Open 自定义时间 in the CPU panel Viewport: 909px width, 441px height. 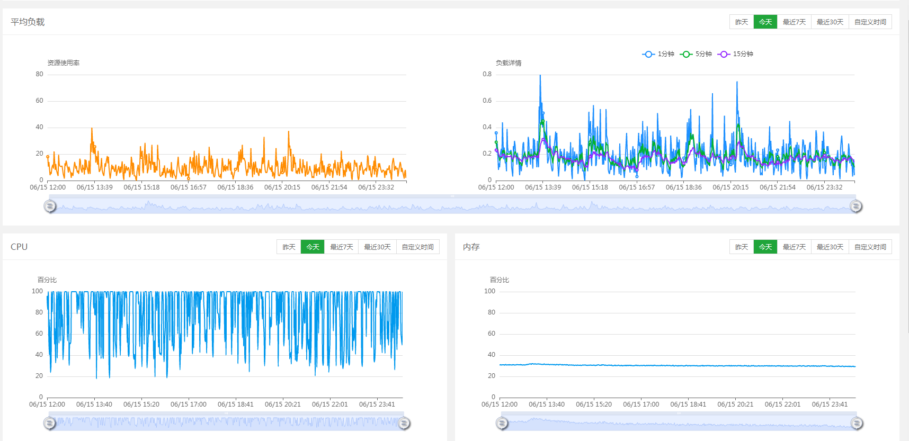(417, 247)
